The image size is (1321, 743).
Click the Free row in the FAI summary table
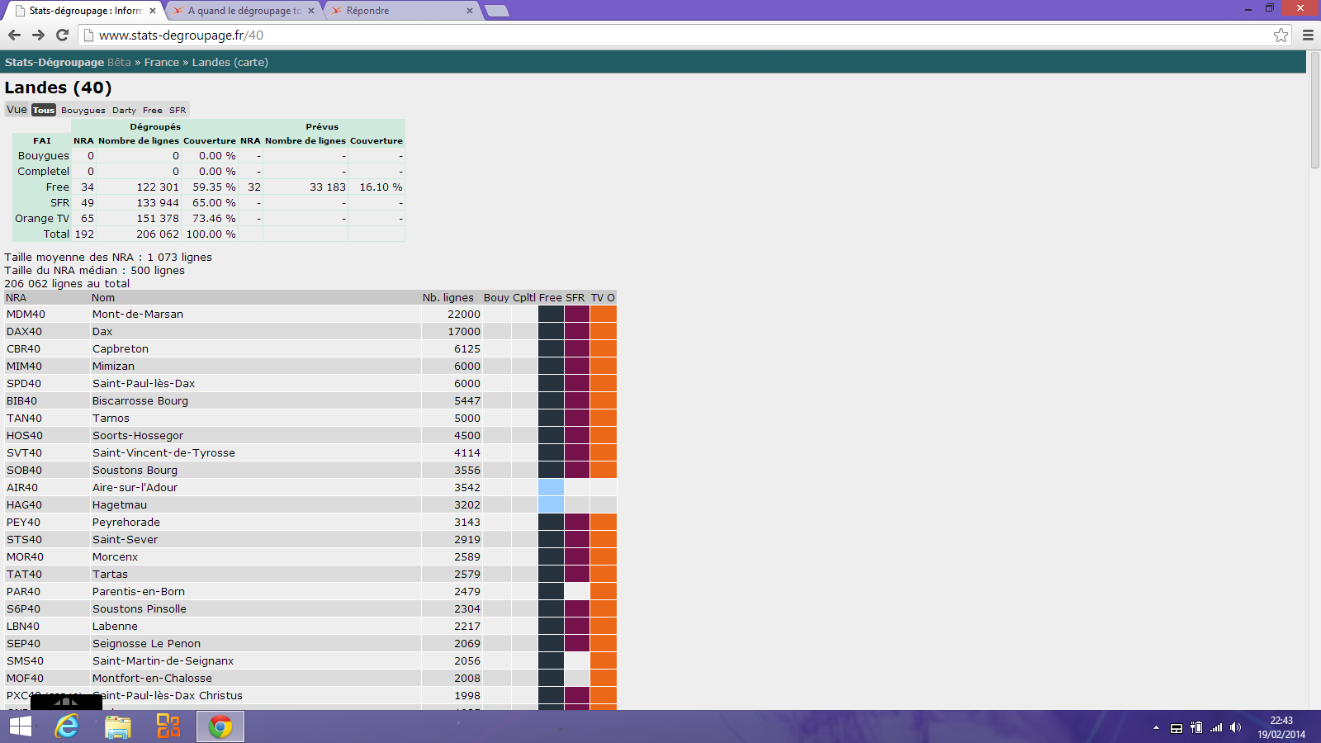(x=209, y=187)
